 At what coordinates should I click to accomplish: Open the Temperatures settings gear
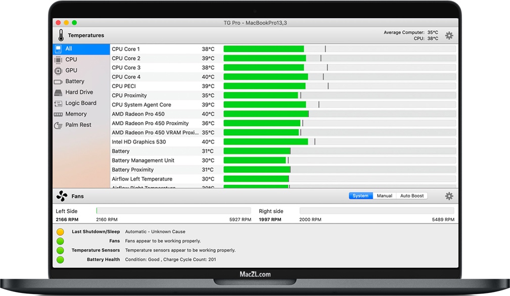449,35
